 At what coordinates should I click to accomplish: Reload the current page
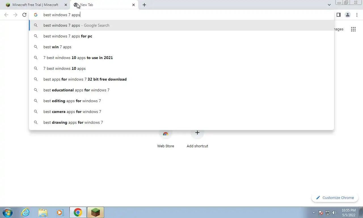[24, 15]
